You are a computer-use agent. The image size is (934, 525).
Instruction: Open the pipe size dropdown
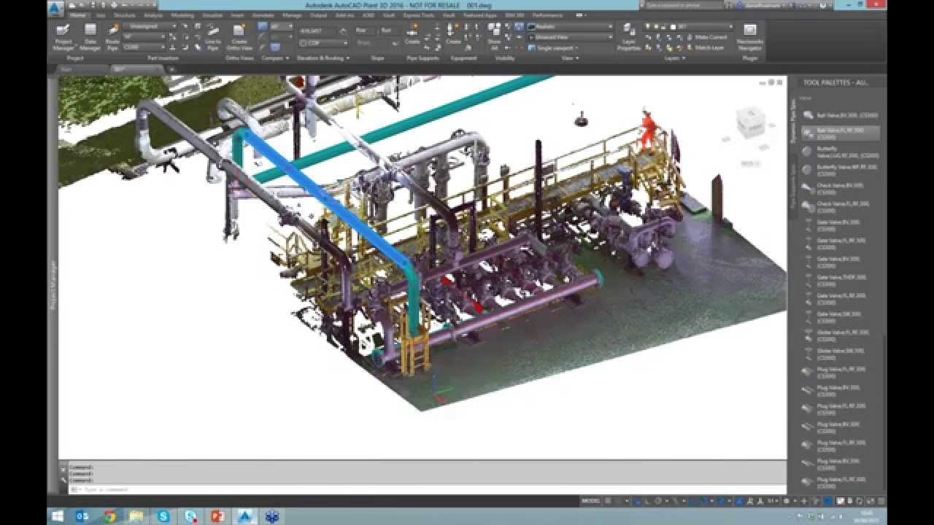pyautogui.click(x=144, y=36)
